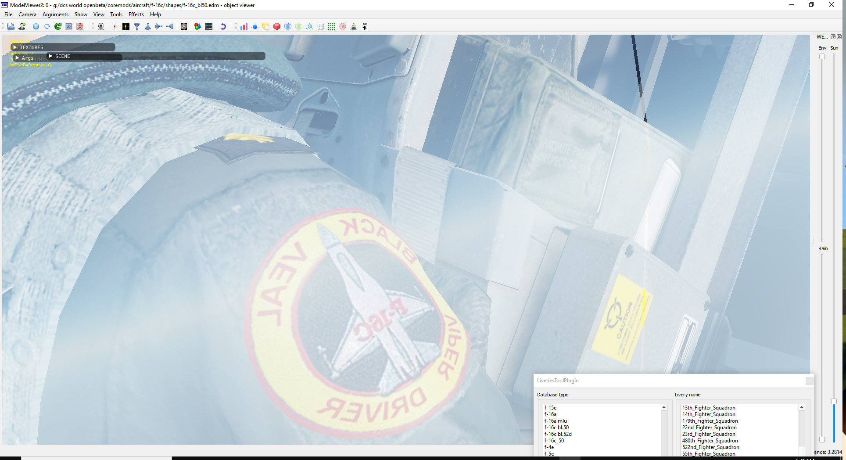The width and height of the screenshot is (846, 460).
Task: Click the blue globe toolbar icon
Action: [x=36, y=26]
